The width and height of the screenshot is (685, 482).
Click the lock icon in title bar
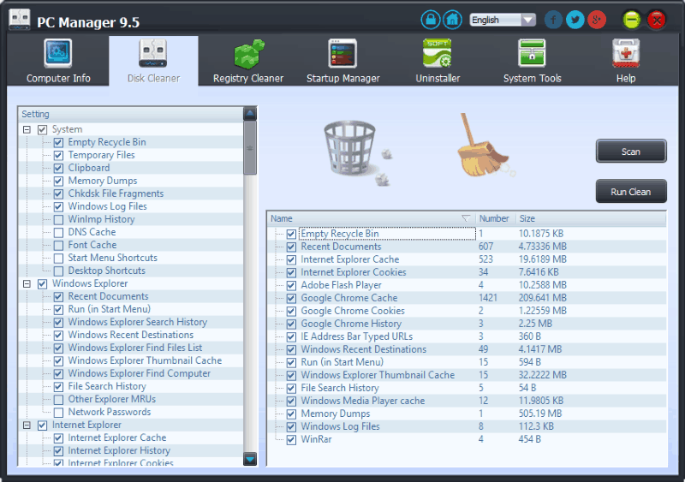pyautogui.click(x=431, y=20)
